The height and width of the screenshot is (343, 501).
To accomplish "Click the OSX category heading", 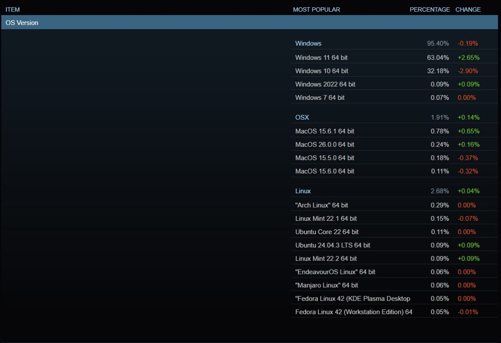I will (302, 117).
